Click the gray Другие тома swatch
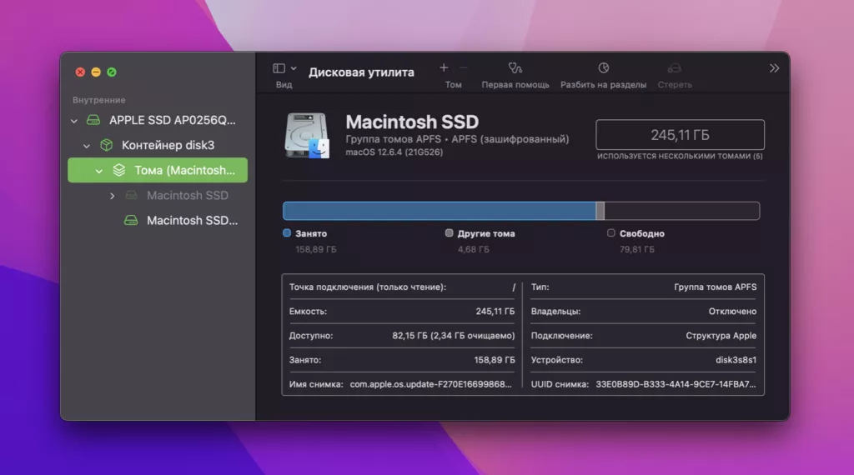The width and height of the screenshot is (854, 475). pyautogui.click(x=449, y=232)
